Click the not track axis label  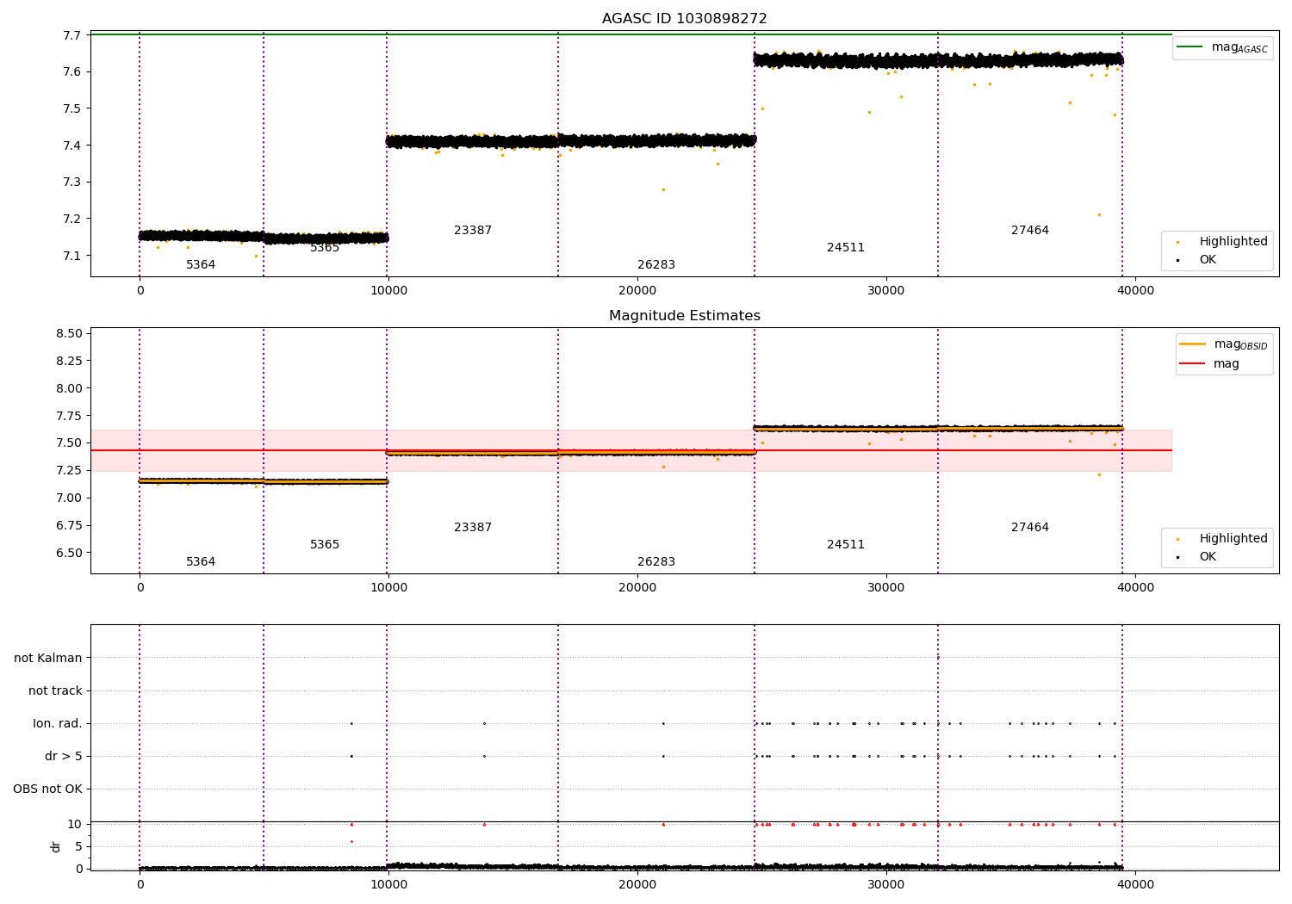click(55, 691)
